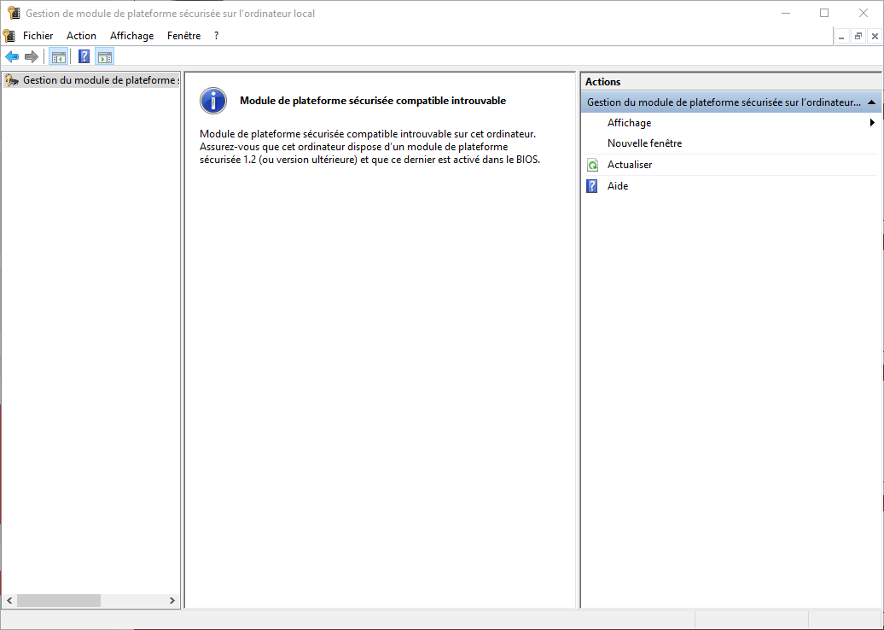Click the TPM key icon in tree pane
This screenshot has width=884, height=630.
click(11, 80)
